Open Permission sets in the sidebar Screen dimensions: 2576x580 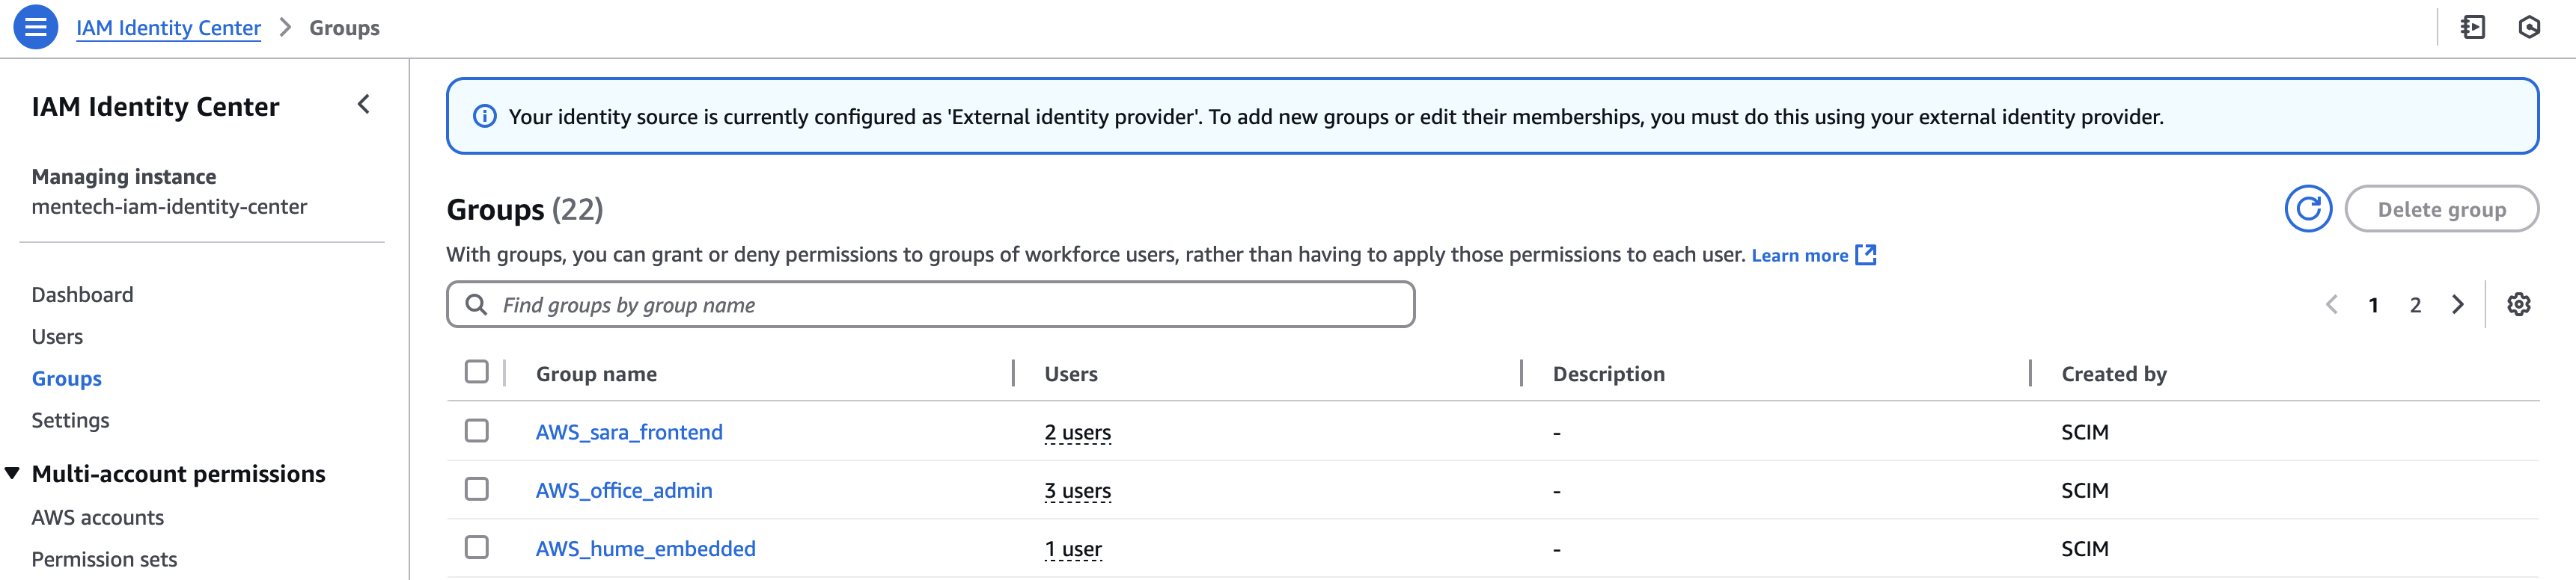104,559
